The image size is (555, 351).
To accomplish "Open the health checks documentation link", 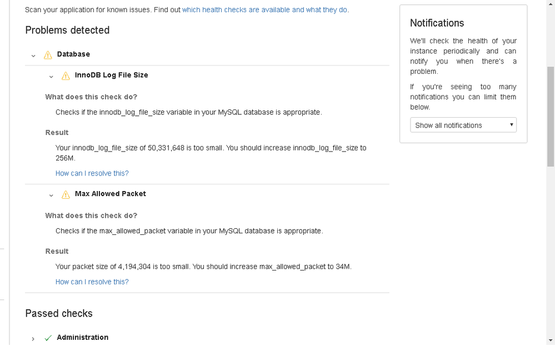I will tap(264, 10).
